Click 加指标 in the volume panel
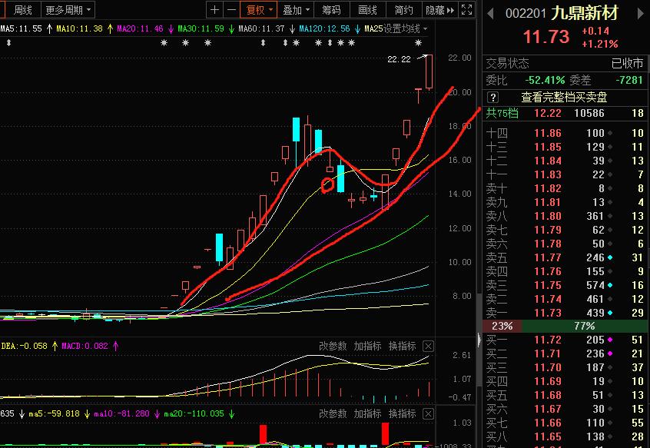Image resolution: width=650 pixels, height=448 pixels. (x=367, y=413)
